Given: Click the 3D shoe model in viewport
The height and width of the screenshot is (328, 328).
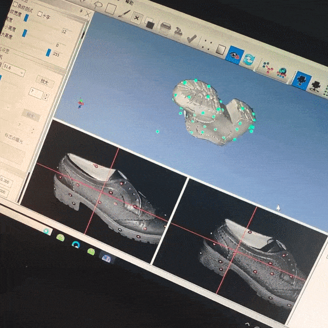Looking at the screenshot, I should [x=213, y=112].
